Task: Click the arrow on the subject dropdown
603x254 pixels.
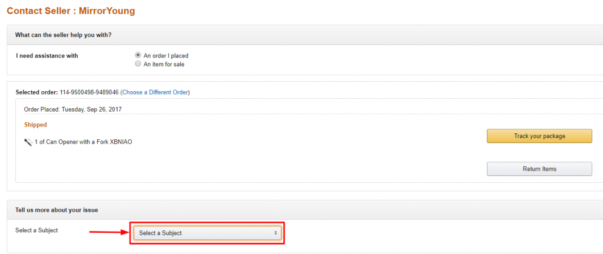Action: 276,233
